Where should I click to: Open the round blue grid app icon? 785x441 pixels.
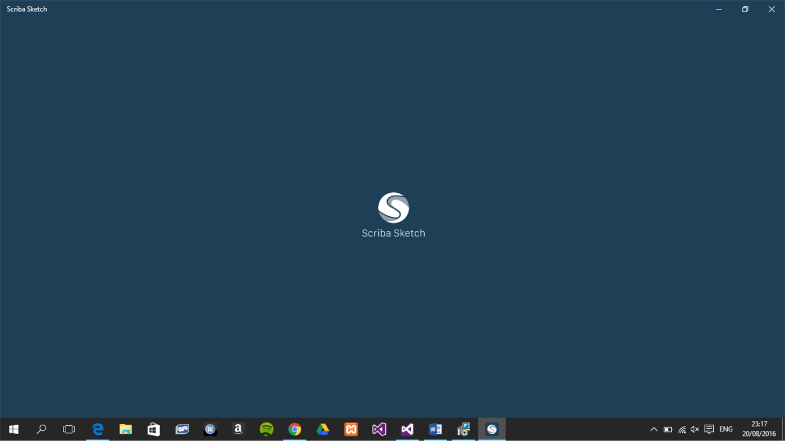point(210,429)
